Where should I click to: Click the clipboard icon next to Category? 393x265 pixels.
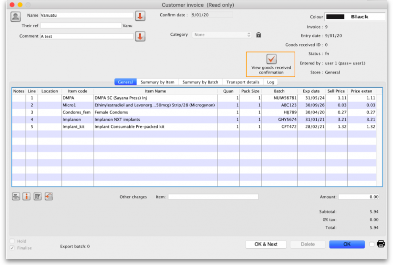[x=259, y=35]
